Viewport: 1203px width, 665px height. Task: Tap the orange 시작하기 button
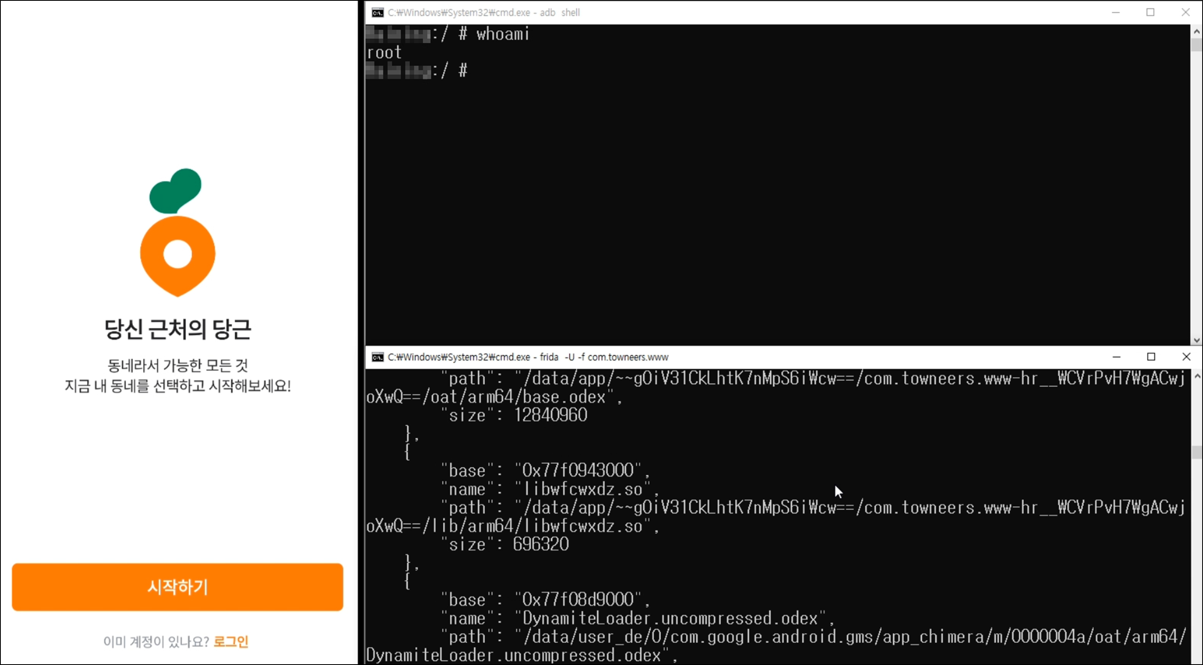click(178, 587)
